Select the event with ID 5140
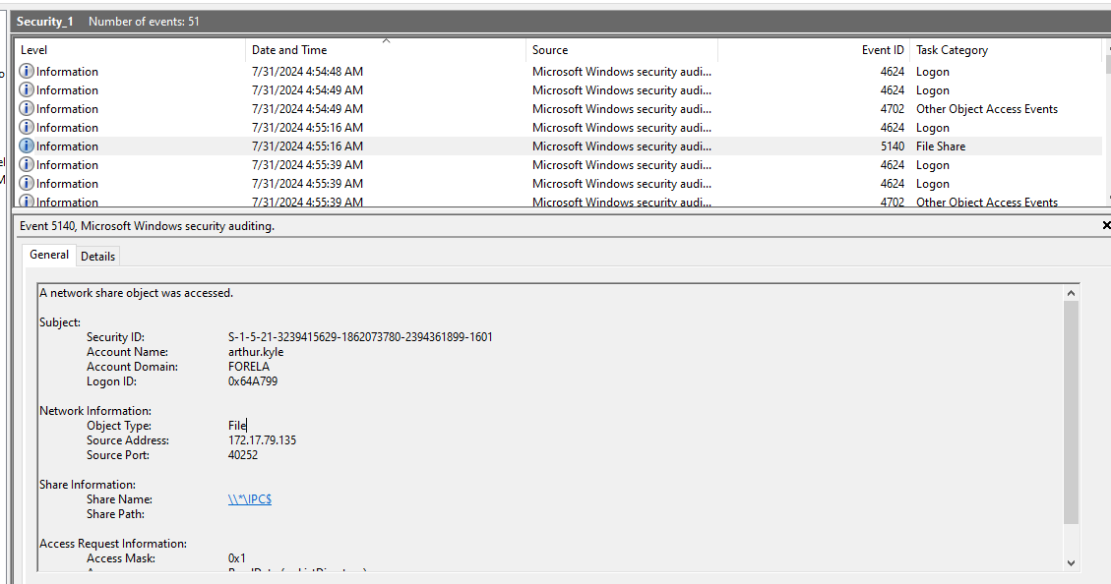Image resolution: width=1111 pixels, height=584 pixels. [558, 146]
